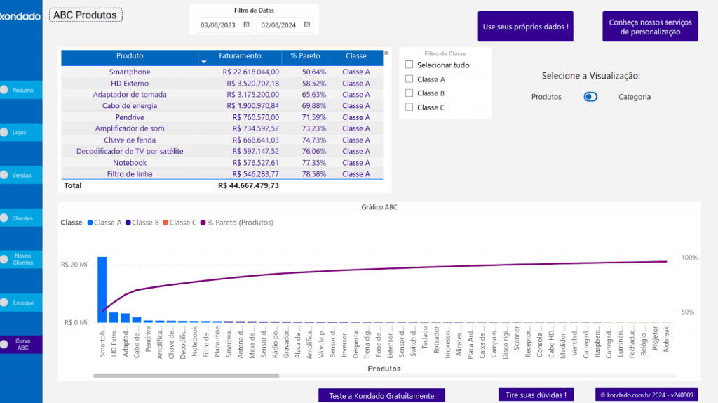Tick the Classe C filter checkbox
This screenshot has width=718, height=403.
409,107
